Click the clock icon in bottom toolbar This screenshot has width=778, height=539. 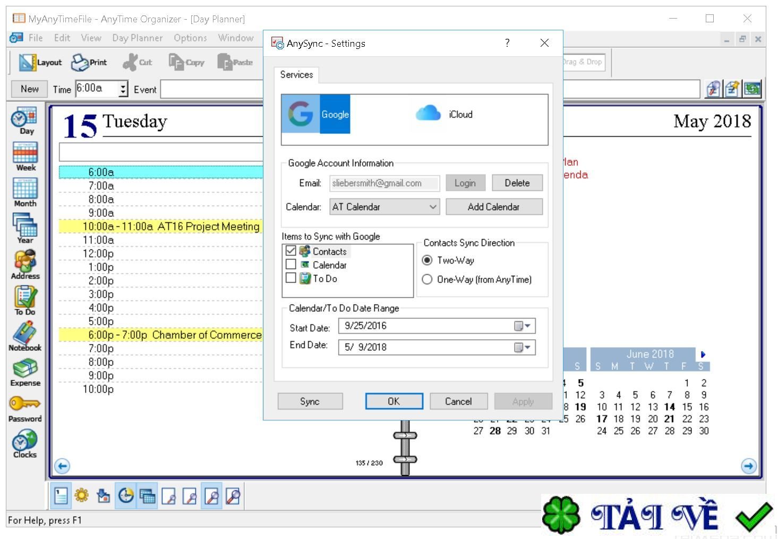click(x=126, y=496)
